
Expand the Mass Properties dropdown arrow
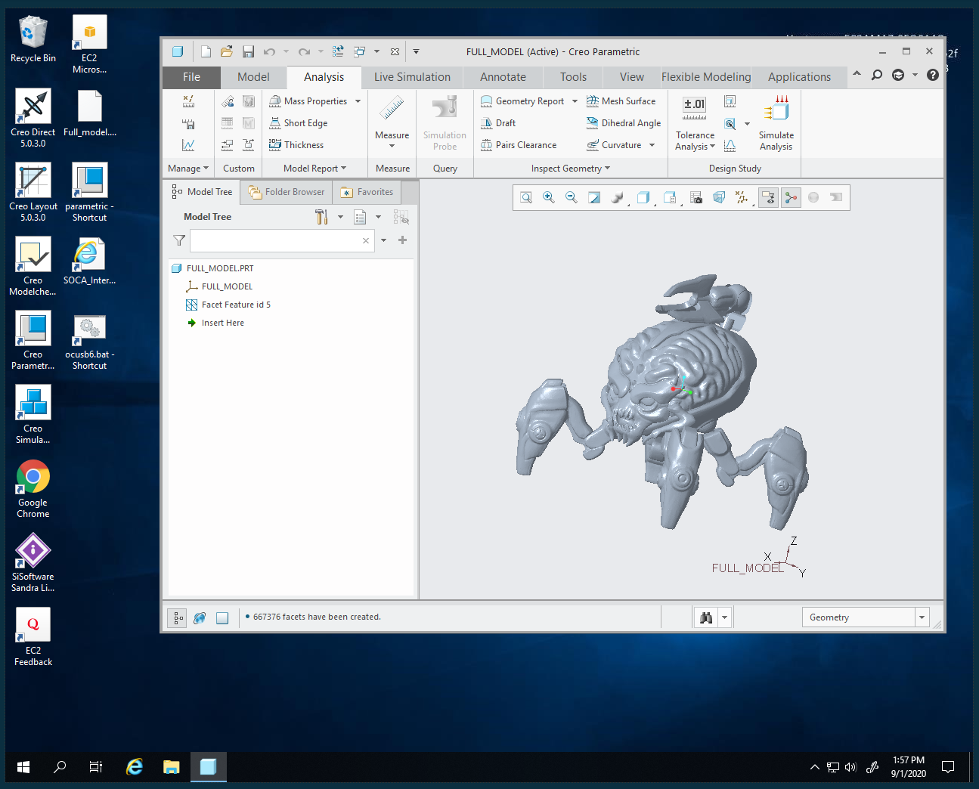(x=358, y=101)
